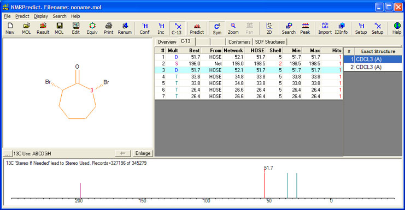Screen dimensions: 405x210
Task: Click the ellipsis button beside 13C Use
Action: [x=8, y=154]
